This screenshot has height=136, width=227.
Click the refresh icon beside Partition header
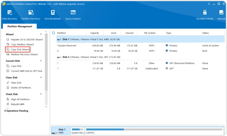point(53,33)
